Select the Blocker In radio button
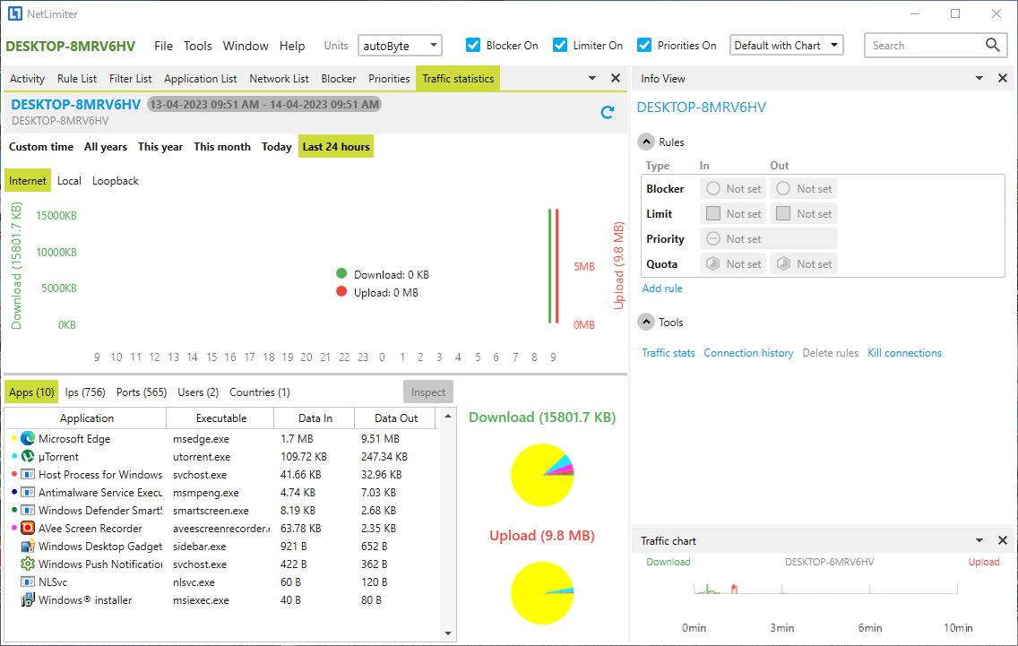Viewport: 1018px width, 646px height. coord(712,188)
